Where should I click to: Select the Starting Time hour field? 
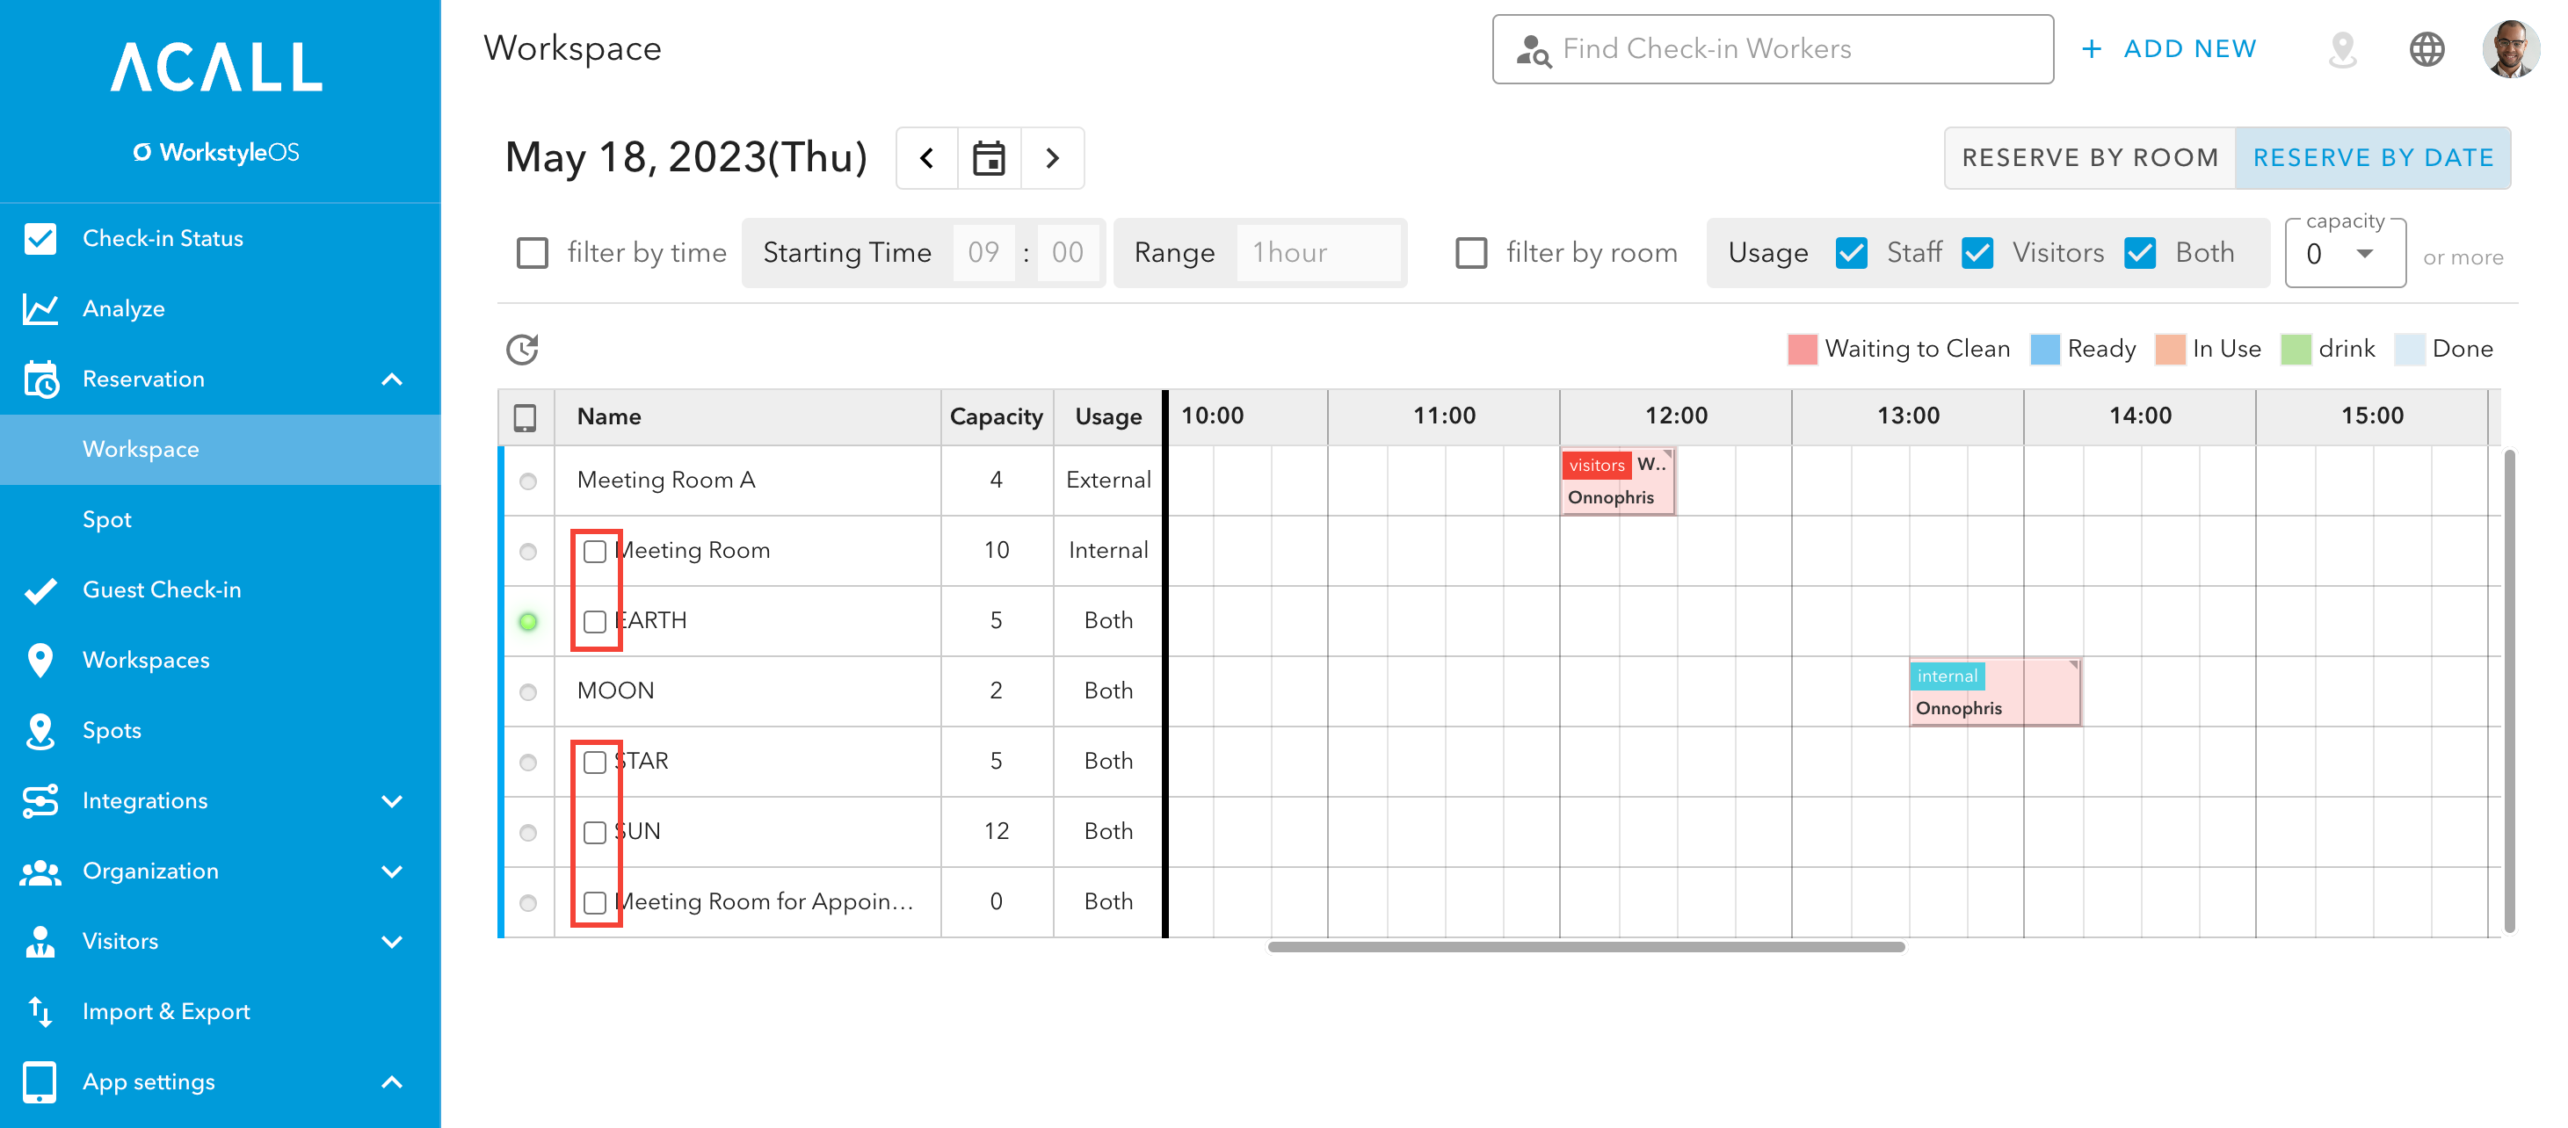(983, 253)
